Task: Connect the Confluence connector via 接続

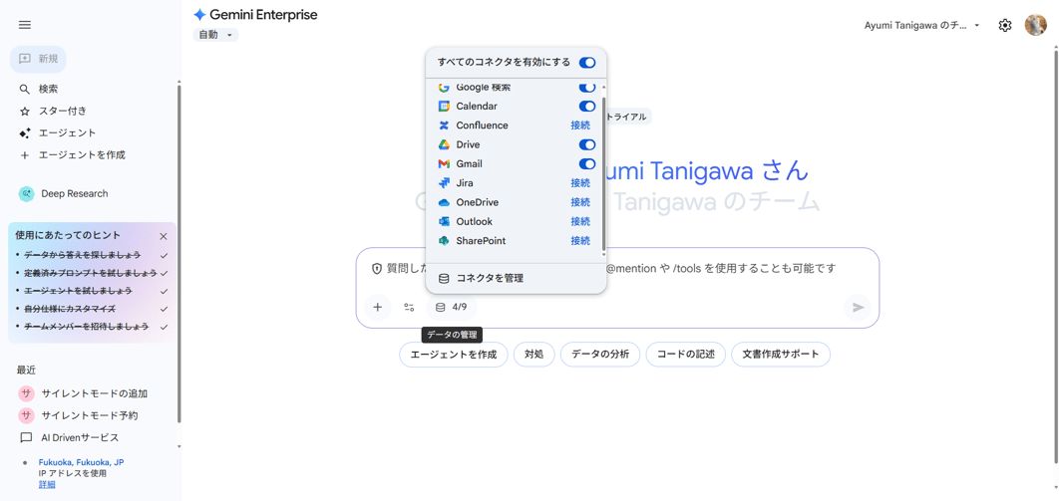Action: tap(580, 125)
